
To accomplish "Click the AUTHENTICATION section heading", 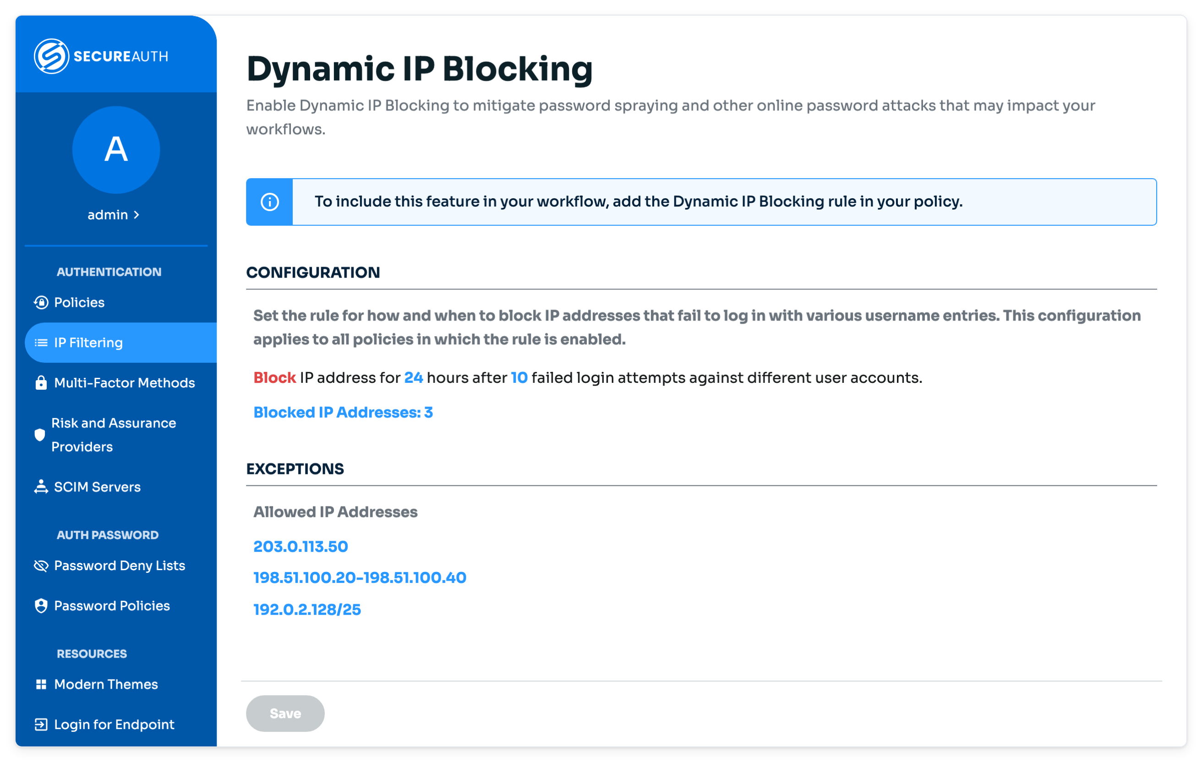I will [x=109, y=272].
